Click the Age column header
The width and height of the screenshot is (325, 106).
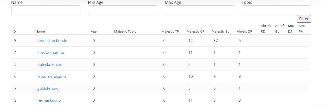tap(93, 32)
